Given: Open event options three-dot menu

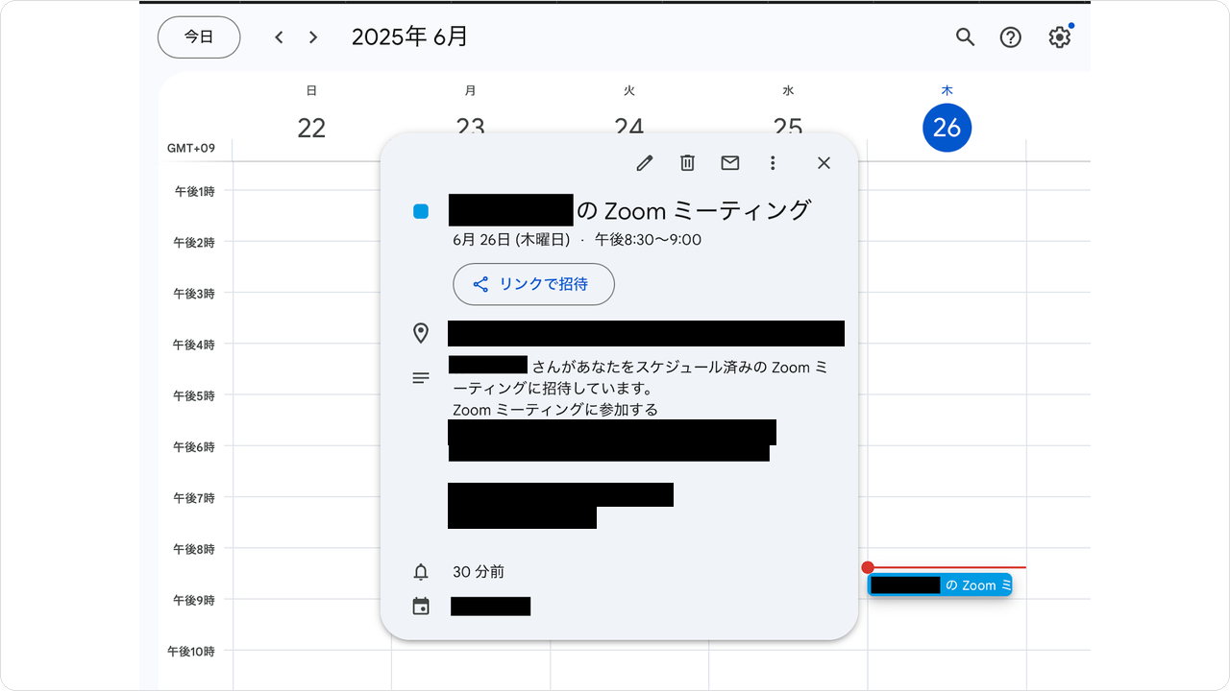Looking at the screenshot, I should [x=773, y=163].
